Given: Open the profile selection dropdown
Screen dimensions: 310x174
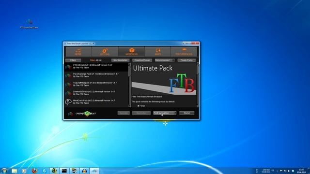Looking at the screenshot, I should point(165,113).
